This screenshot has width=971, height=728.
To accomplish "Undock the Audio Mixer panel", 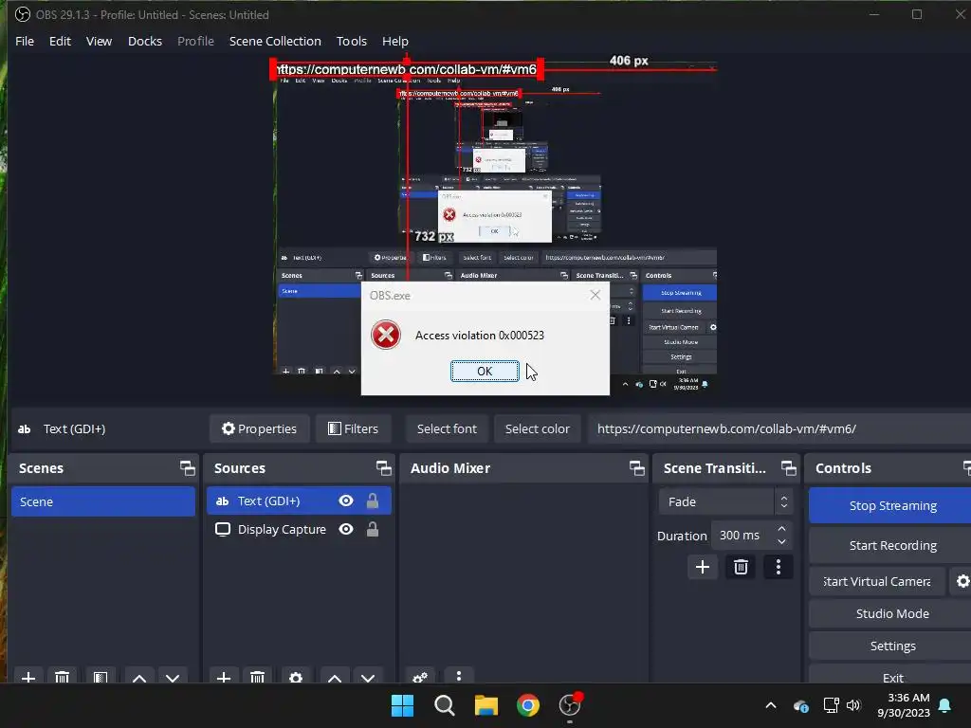I will tap(636, 468).
